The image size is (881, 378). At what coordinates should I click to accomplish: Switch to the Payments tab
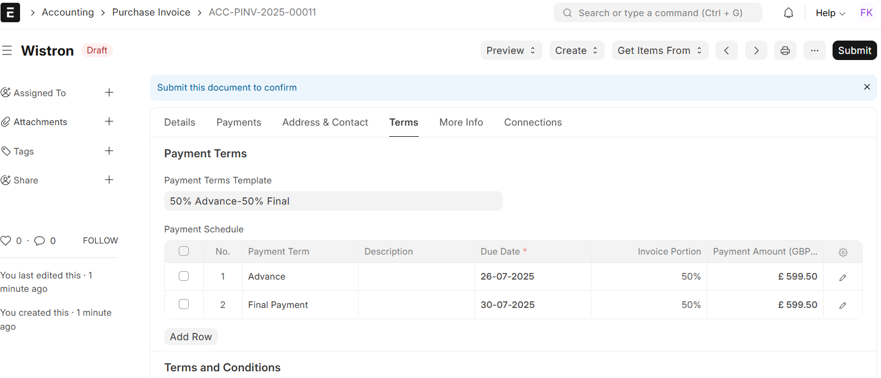point(238,122)
